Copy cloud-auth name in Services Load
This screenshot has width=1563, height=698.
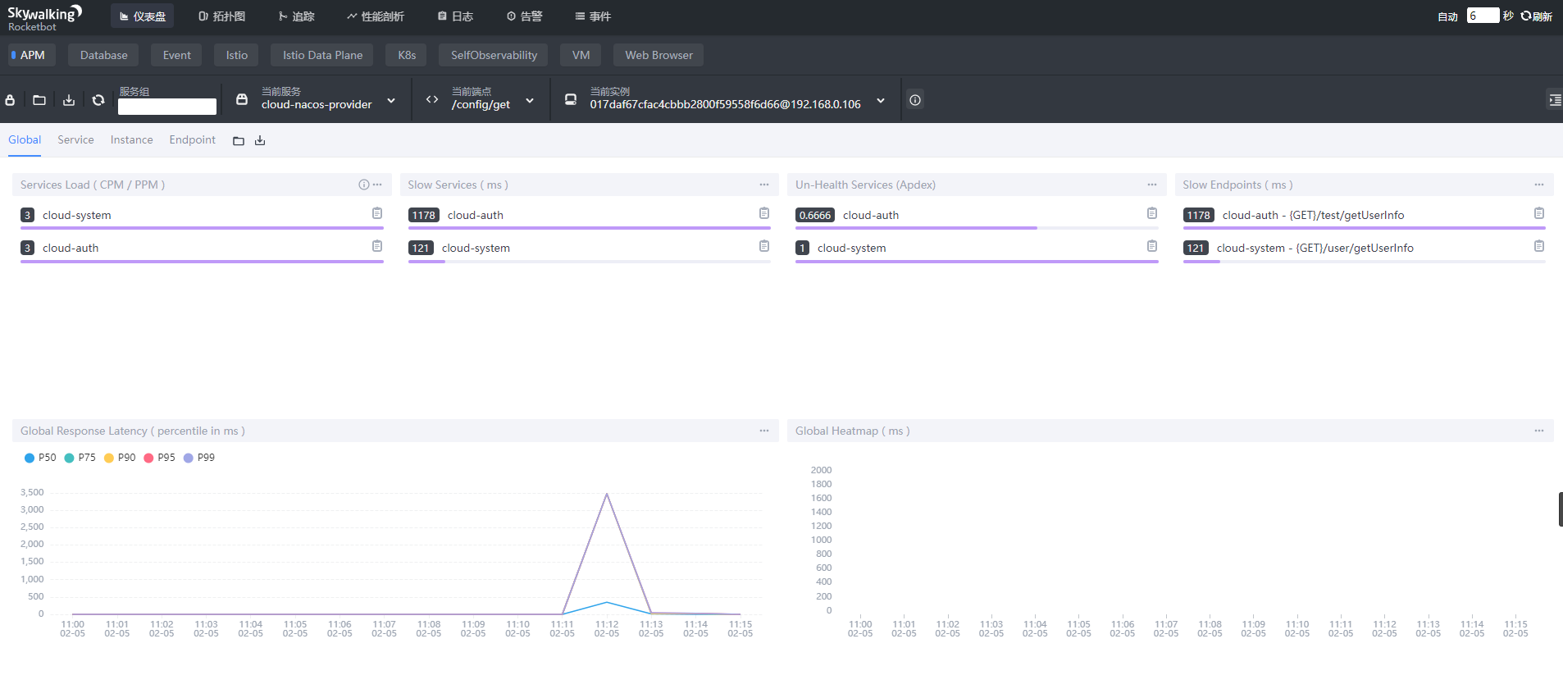pyautogui.click(x=377, y=246)
